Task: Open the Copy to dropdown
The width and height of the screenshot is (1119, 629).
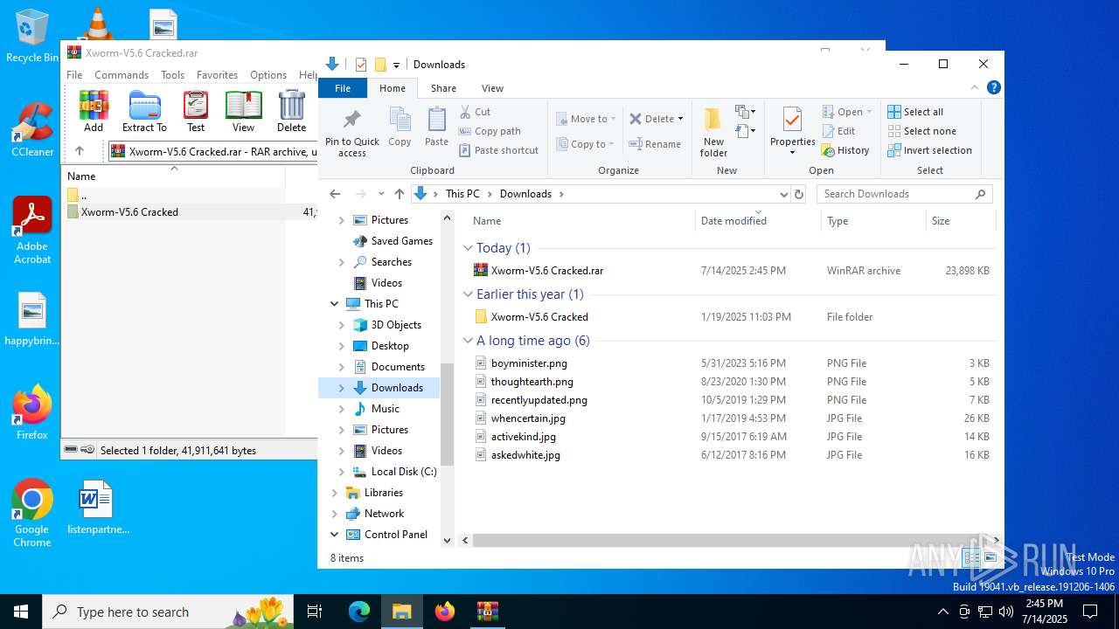Action: tap(586, 144)
